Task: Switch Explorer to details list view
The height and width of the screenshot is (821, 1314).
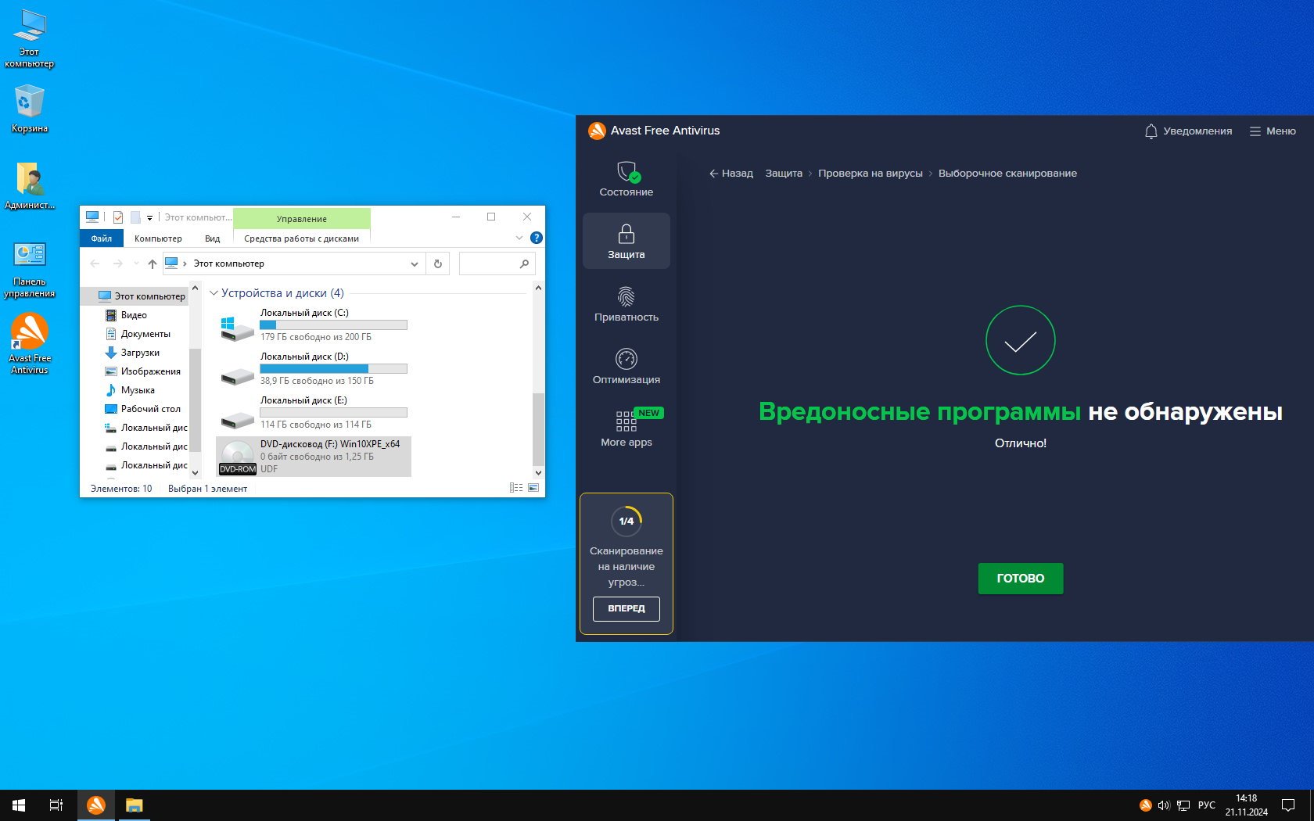Action: pyautogui.click(x=516, y=488)
